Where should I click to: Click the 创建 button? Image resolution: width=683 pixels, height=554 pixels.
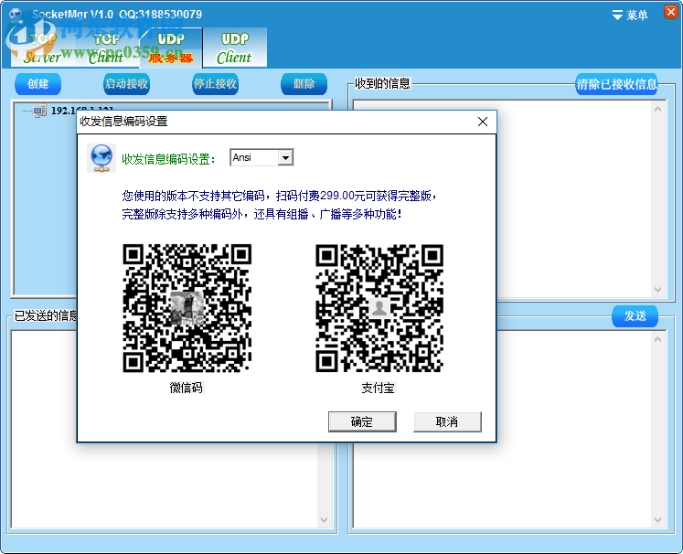pyautogui.click(x=37, y=83)
